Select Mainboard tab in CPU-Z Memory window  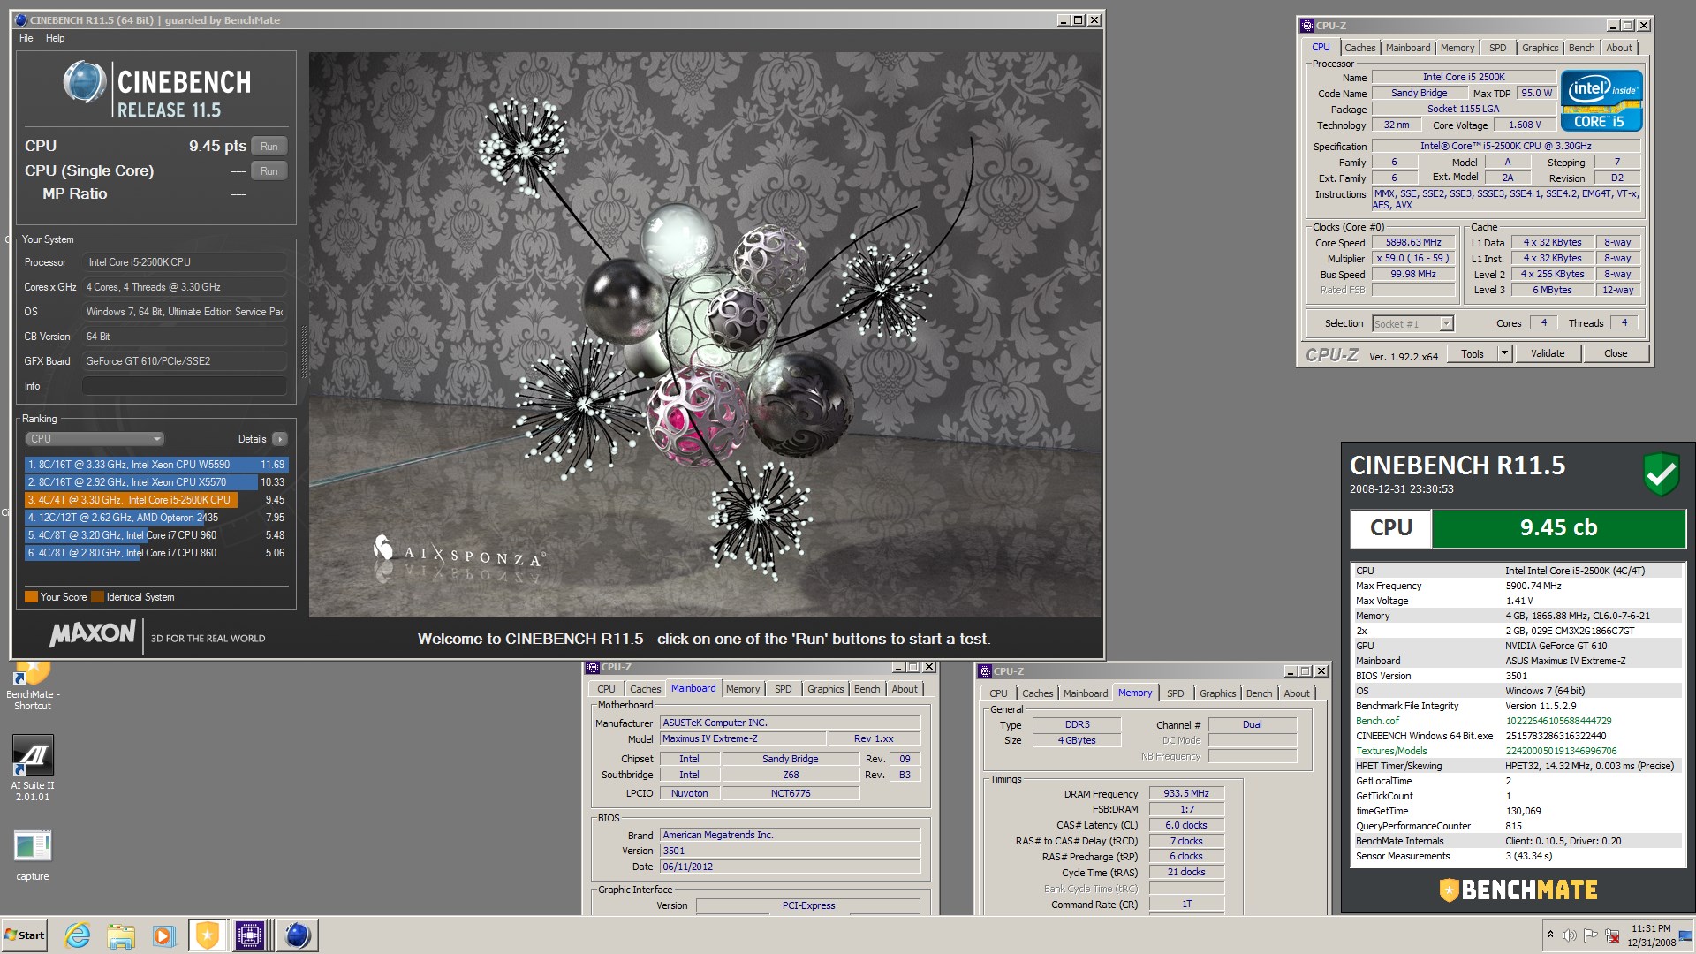tap(1085, 693)
